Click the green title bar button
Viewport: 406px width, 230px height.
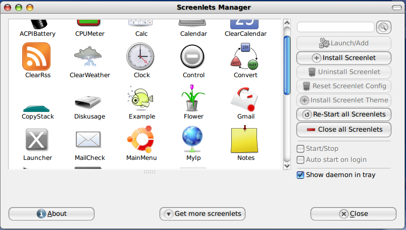pos(19,8)
